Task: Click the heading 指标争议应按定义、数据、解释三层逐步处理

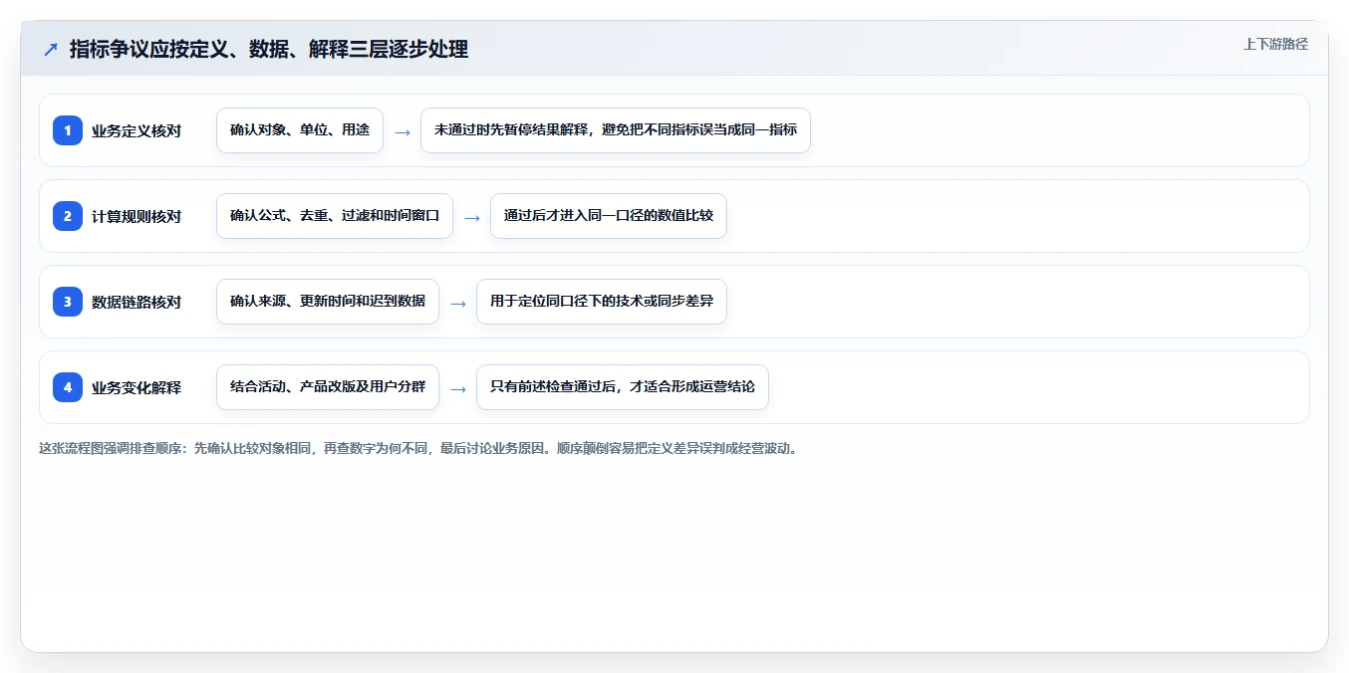Action: point(269,49)
